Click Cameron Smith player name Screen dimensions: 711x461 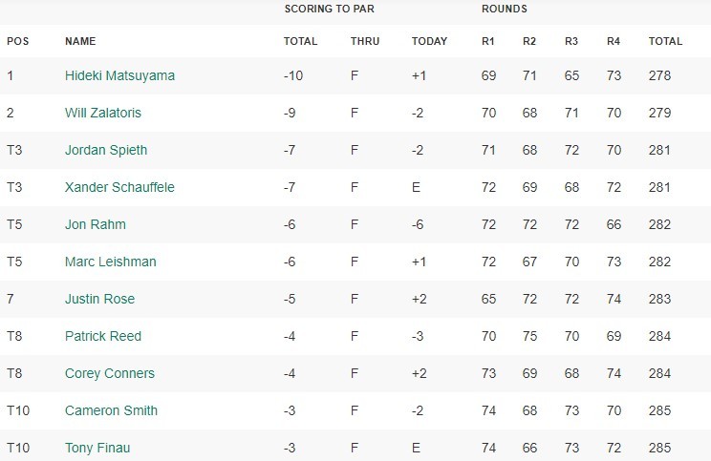click(111, 410)
